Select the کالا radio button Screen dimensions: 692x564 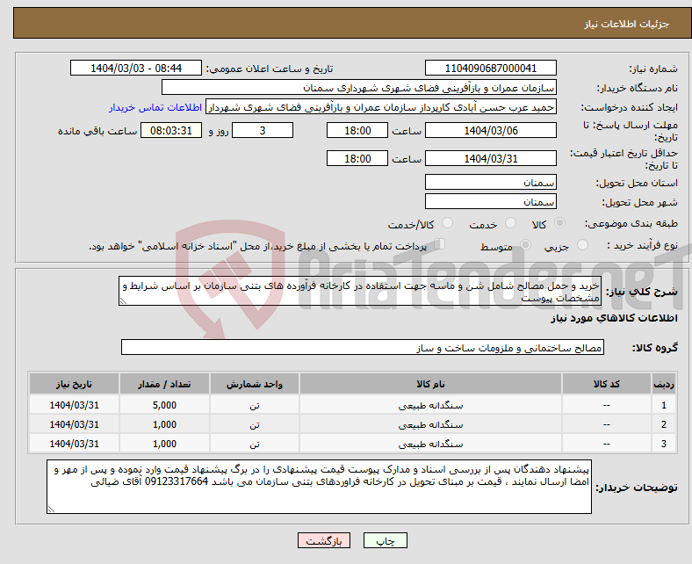point(559,223)
